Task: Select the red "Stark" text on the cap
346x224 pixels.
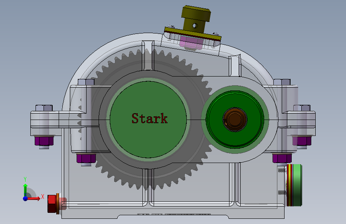Action: tap(150, 118)
